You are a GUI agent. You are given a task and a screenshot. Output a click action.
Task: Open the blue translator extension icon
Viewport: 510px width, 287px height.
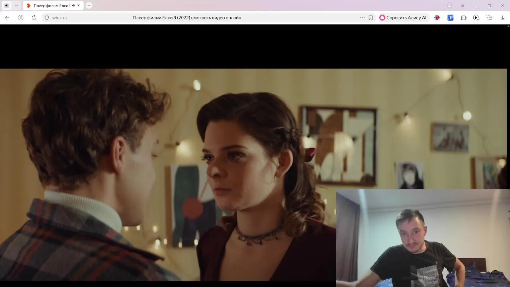pos(450,18)
